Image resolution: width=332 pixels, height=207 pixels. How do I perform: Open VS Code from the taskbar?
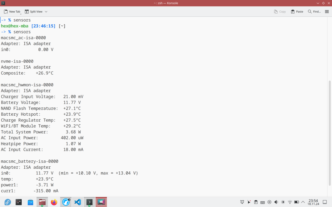click(77, 202)
